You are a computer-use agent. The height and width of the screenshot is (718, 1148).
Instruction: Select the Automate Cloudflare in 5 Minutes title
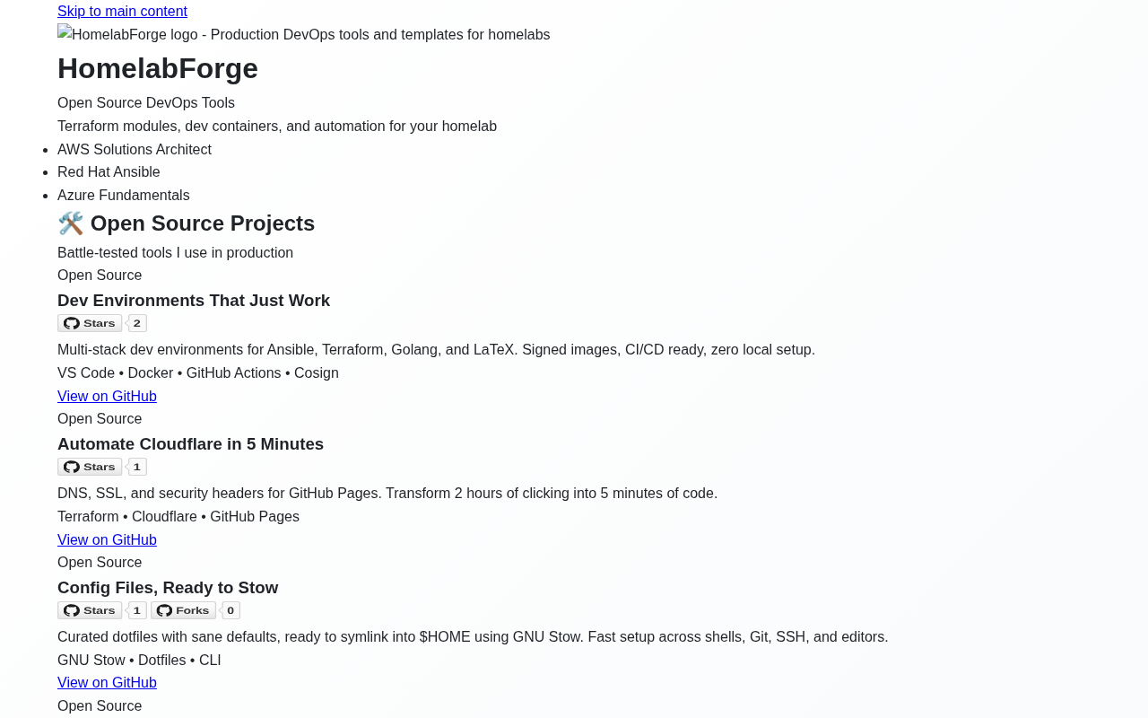coord(190,444)
